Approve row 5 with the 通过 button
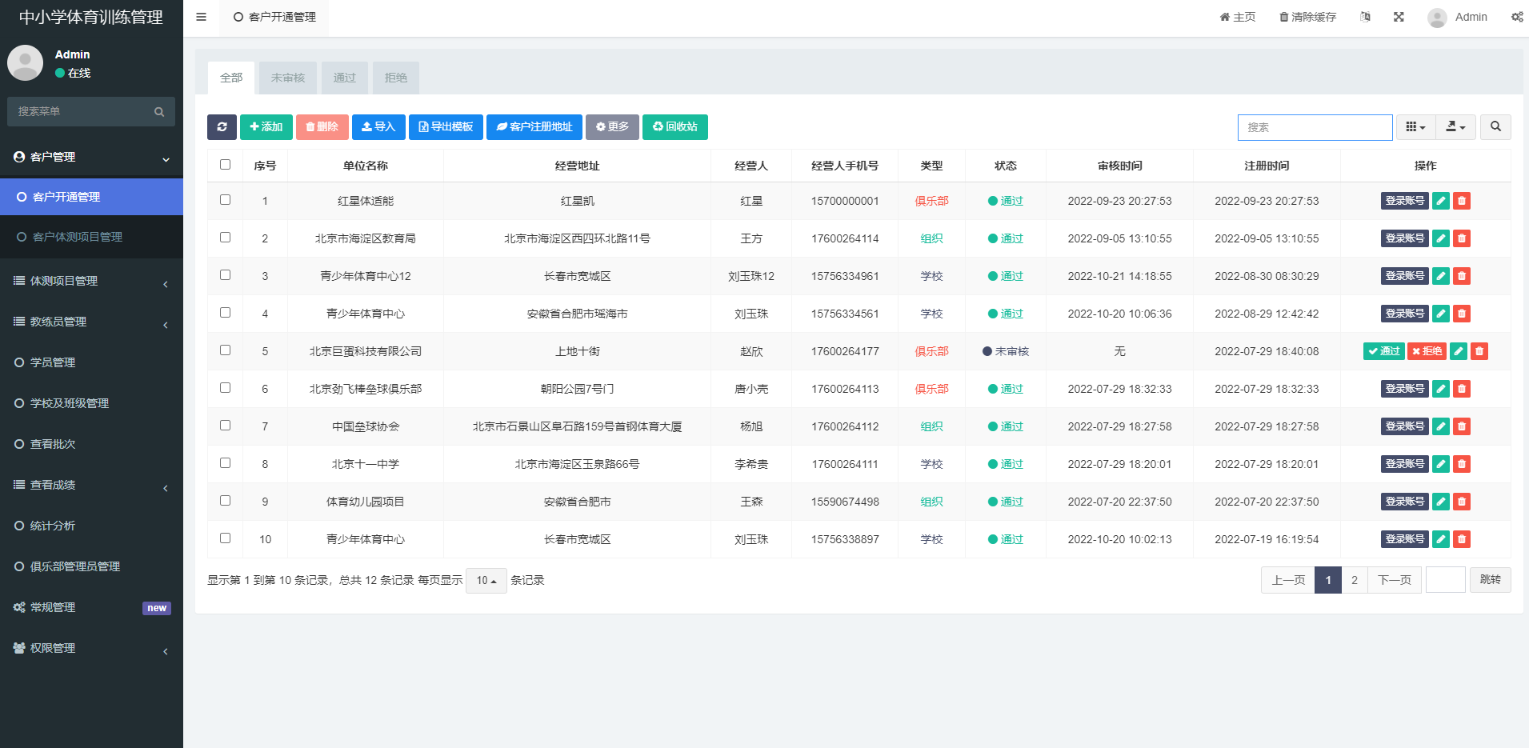Screen dimensions: 1529x748 tap(1383, 351)
